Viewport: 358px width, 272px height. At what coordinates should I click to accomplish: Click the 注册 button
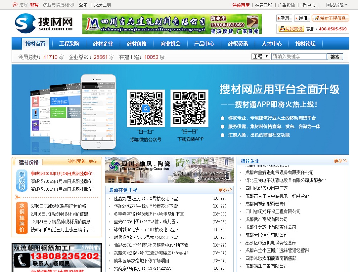[x=302, y=18]
